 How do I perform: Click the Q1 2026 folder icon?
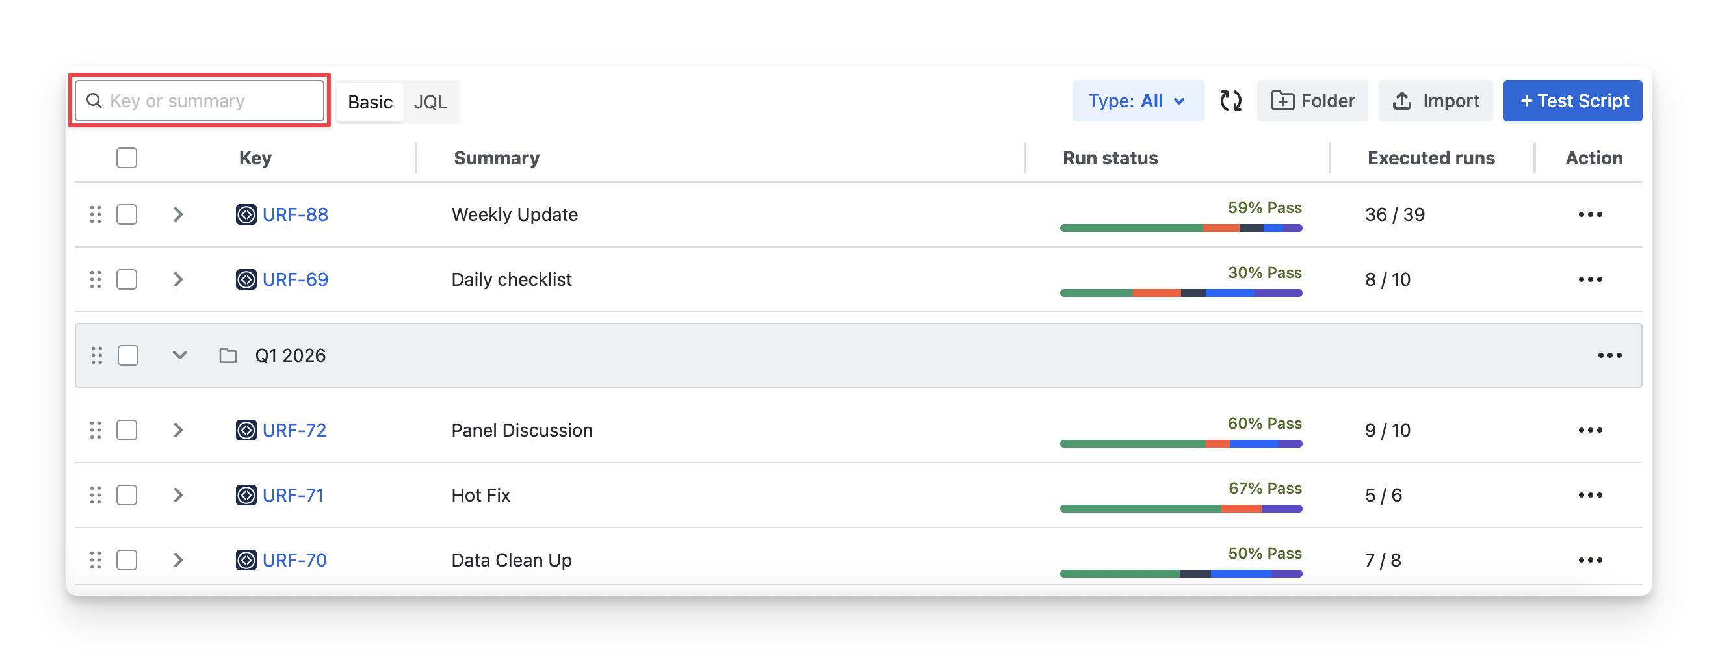[228, 355]
